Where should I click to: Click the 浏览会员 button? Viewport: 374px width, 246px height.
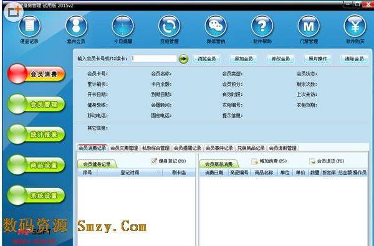click(x=206, y=59)
